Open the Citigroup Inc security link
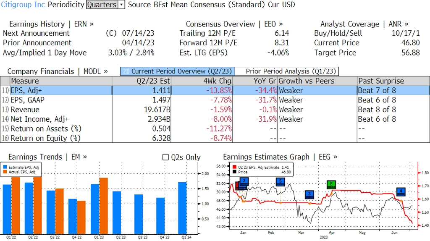Image resolution: width=430 pixels, height=241 pixels. pos(23,5)
